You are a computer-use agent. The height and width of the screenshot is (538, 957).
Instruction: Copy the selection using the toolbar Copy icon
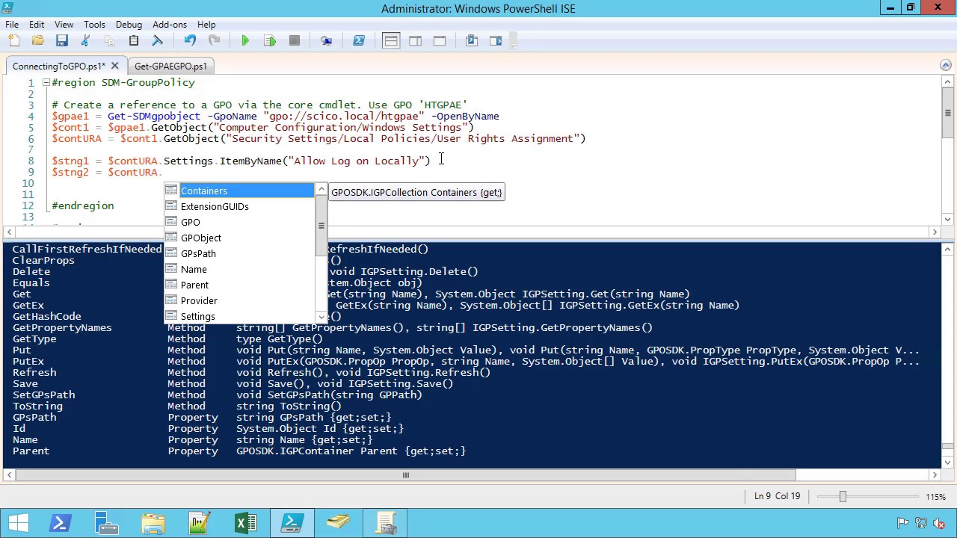(x=109, y=40)
